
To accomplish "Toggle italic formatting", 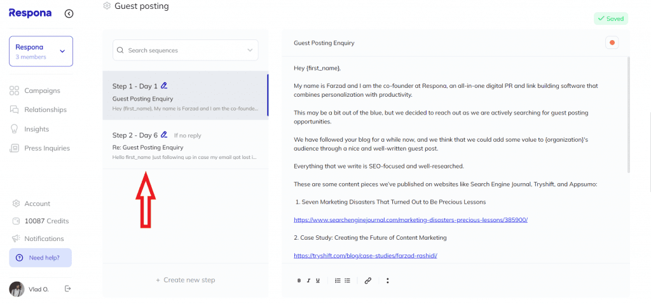I will click(x=308, y=280).
